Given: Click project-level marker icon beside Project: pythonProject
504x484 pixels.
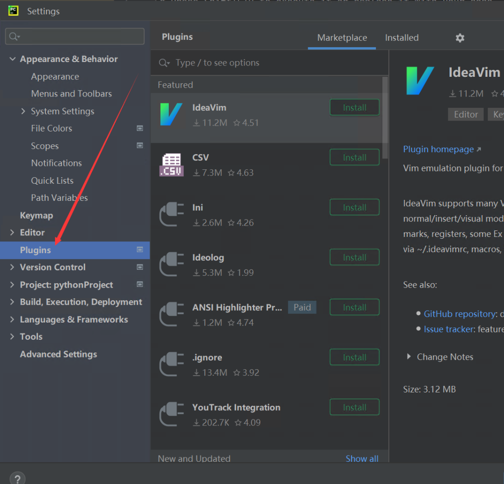Looking at the screenshot, I should (140, 284).
